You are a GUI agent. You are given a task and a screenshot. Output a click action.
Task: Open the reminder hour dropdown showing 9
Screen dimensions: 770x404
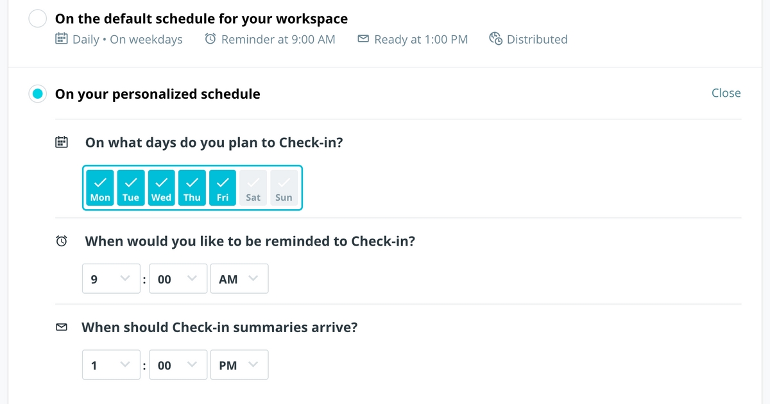tap(111, 278)
